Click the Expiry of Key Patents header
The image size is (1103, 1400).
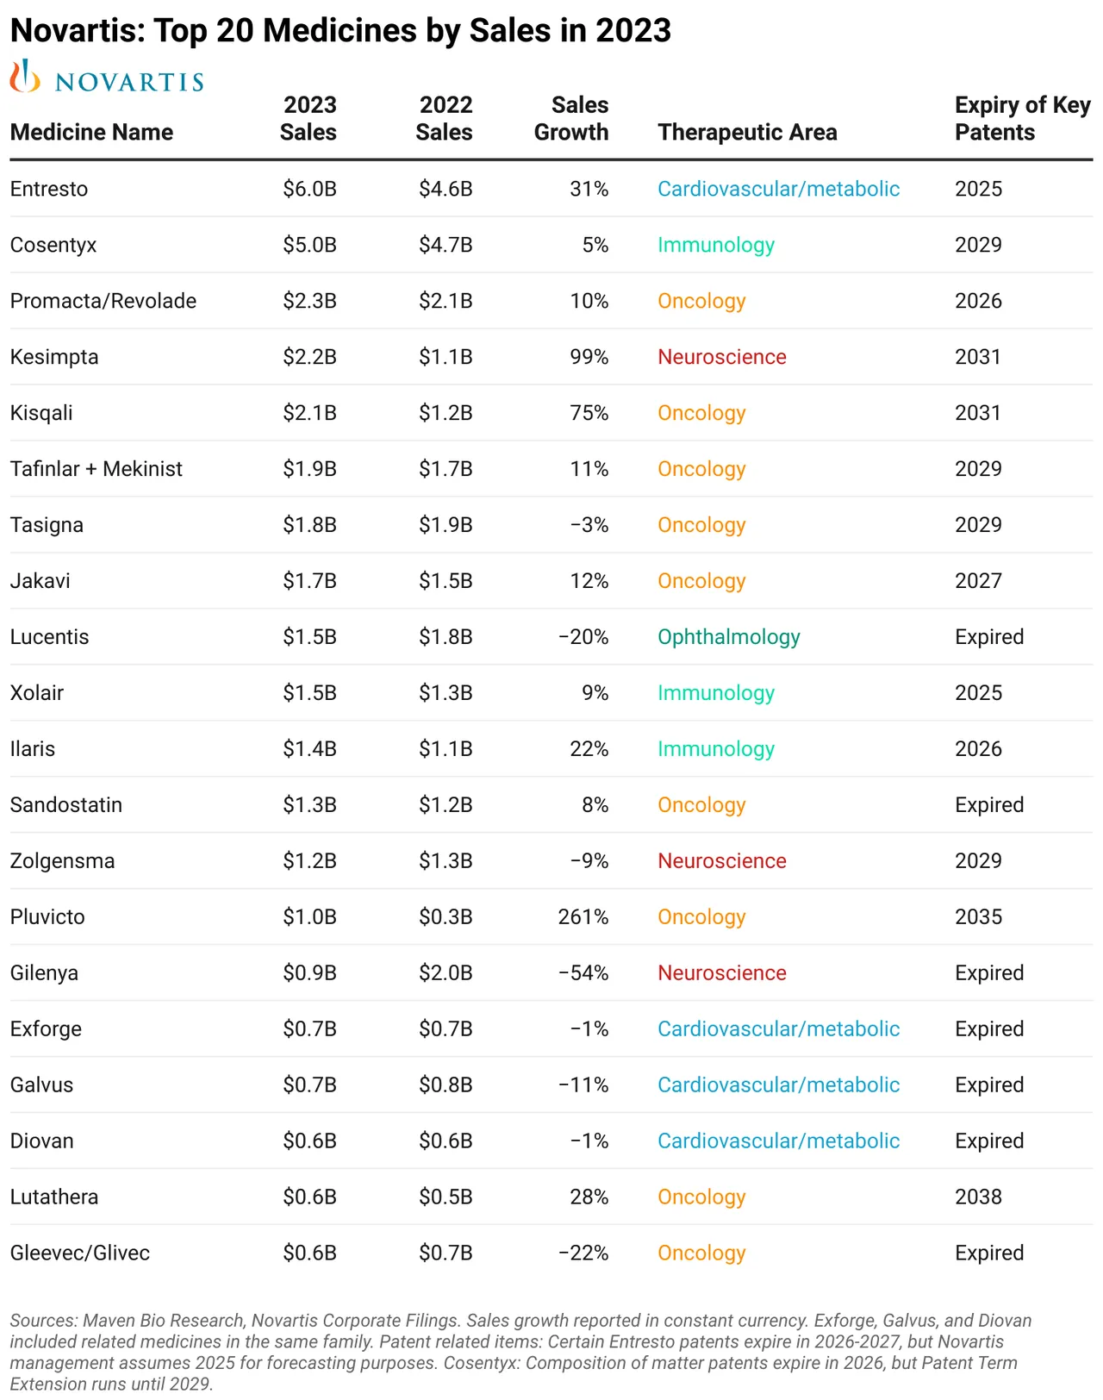1023,118
